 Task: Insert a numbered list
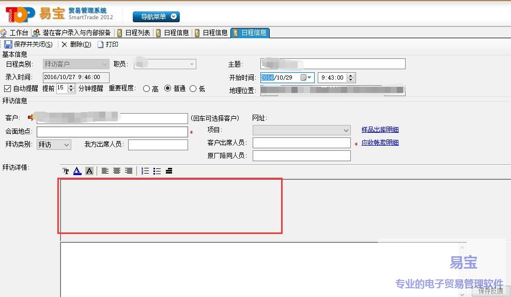click(x=145, y=171)
